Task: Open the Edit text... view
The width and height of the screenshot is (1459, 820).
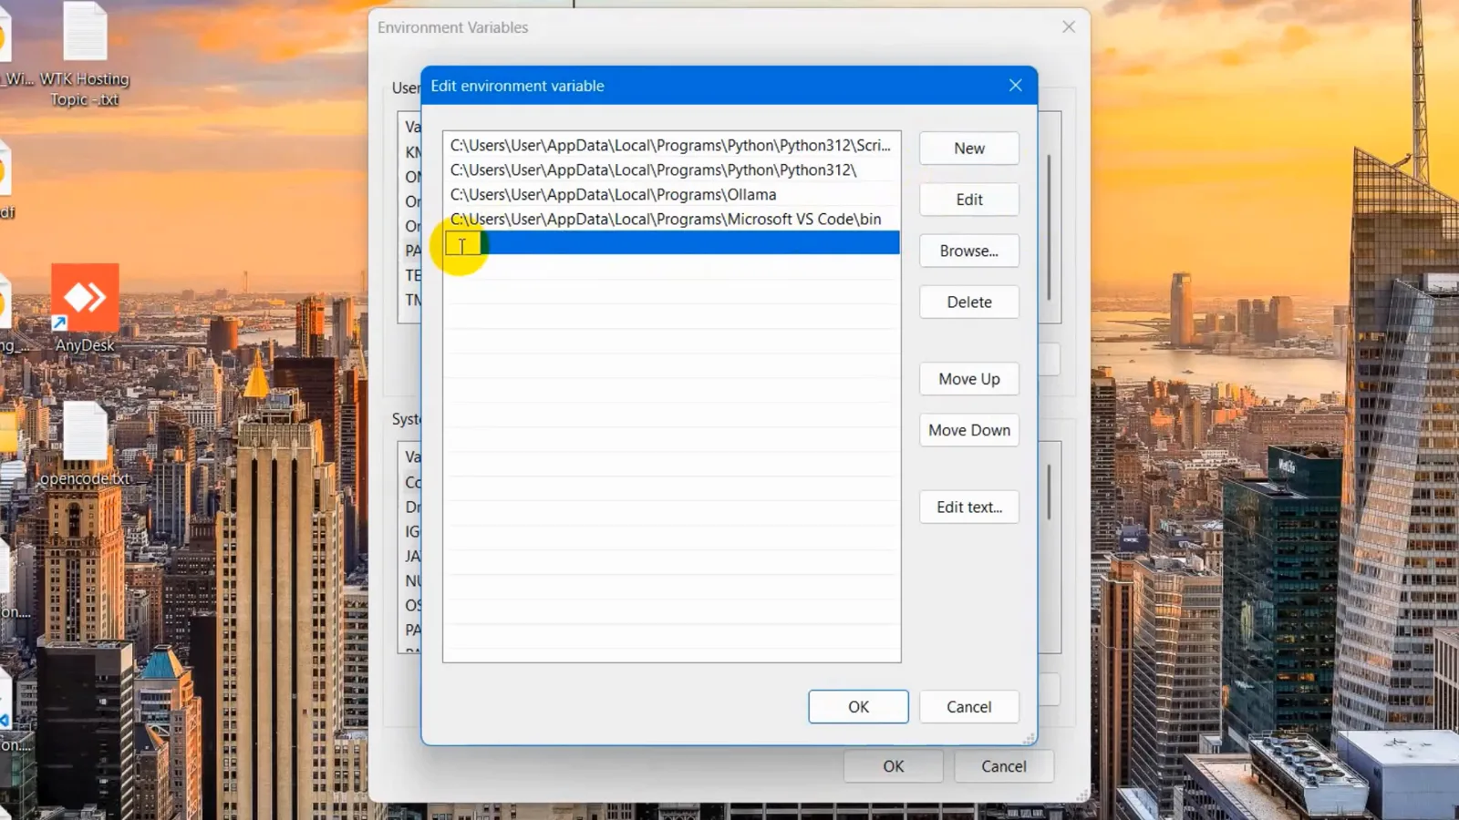Action: [968, 507]
